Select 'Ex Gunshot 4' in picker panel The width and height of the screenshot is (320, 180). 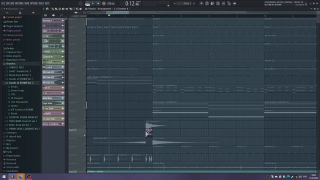[53, 62]
